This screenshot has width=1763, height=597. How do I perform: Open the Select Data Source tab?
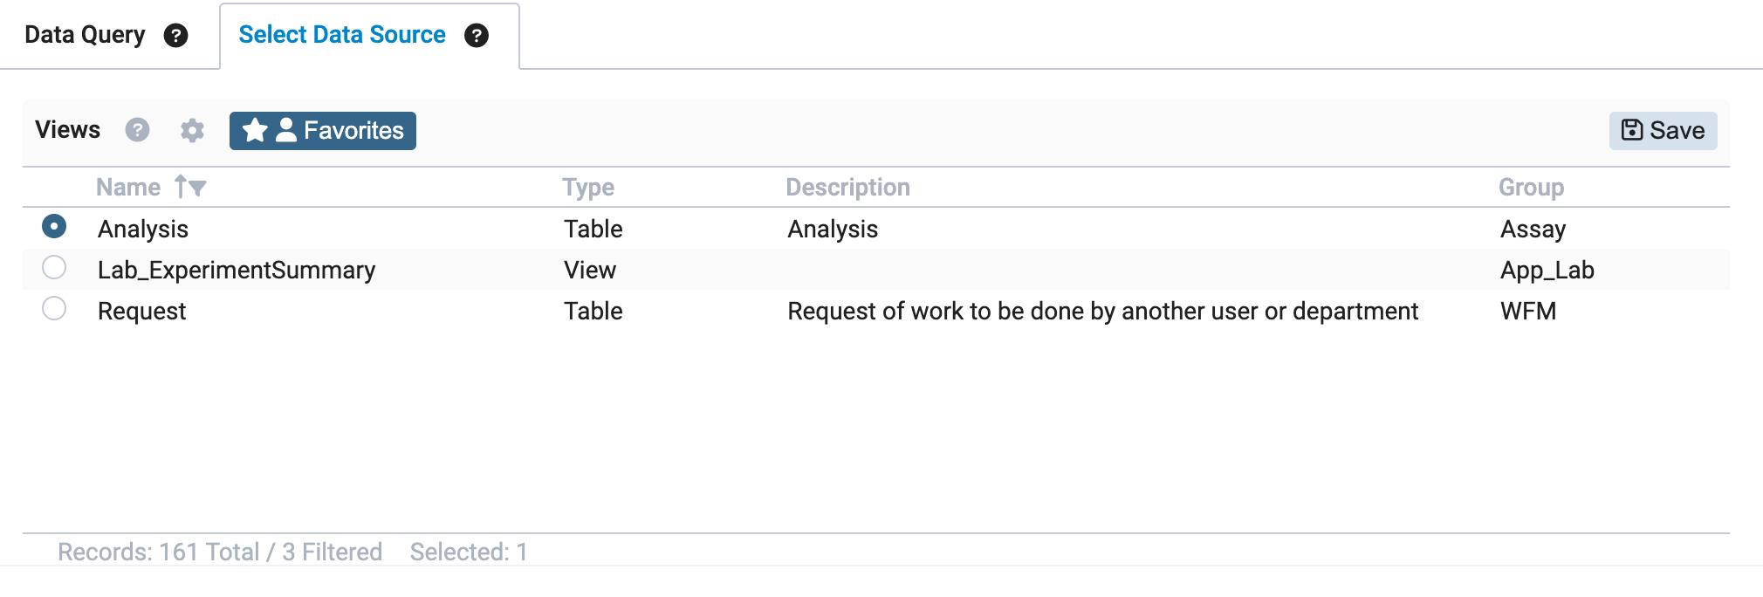[x=341, y=35]
